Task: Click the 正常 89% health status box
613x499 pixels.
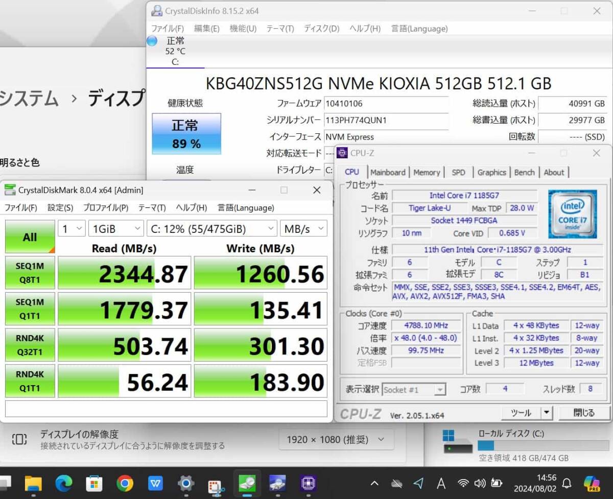Action: tap(186, 134)
